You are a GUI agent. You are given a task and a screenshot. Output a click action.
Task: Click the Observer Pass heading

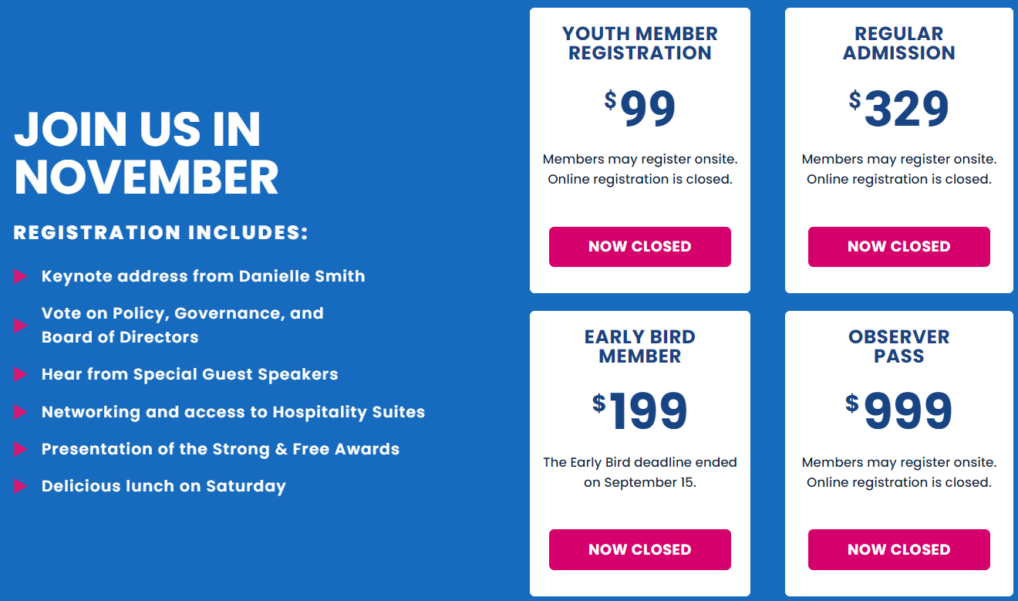pyautogui.click(x=899, y=347)
